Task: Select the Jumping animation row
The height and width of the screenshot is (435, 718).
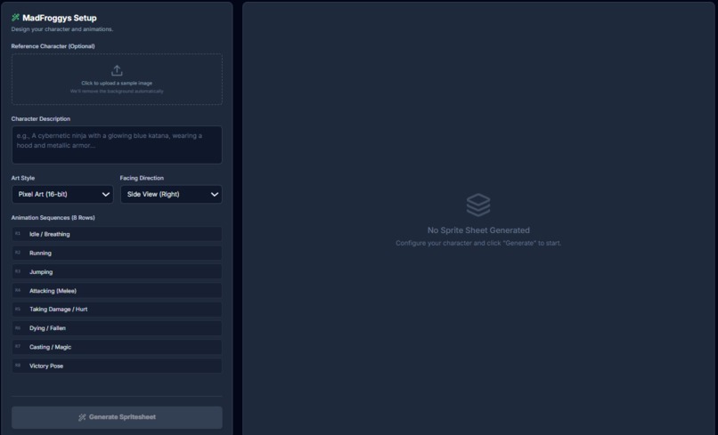Action: point(117,271)
